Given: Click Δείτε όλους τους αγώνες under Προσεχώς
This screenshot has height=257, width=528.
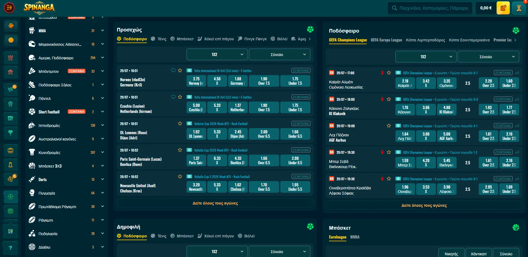Looking at the screenshot, I should [x=215, y=203].
